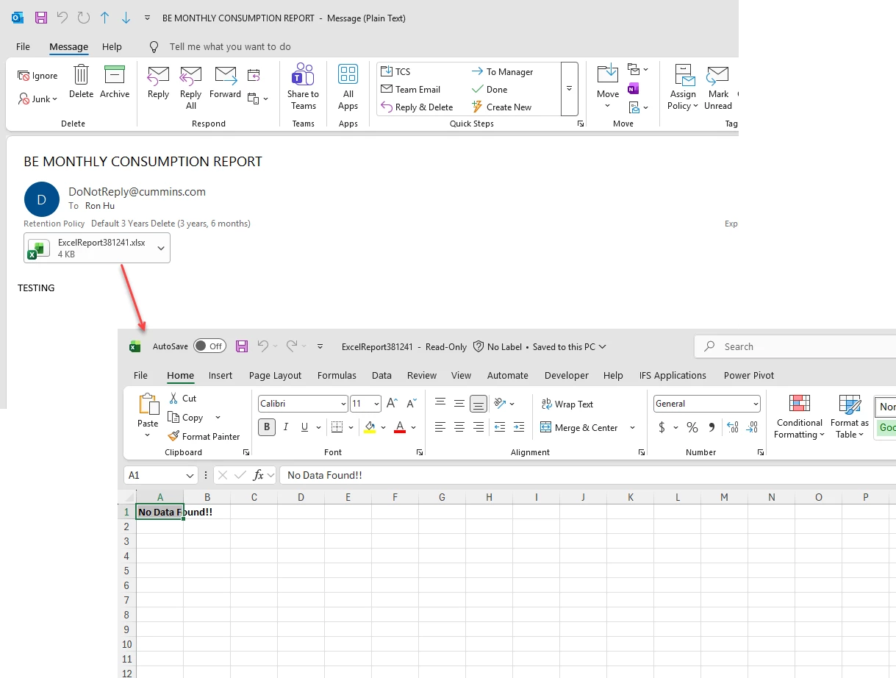This screenshot has height=678, width=896.
Task: Open attachment ExcelReport381241.xlsx dropdown arrow
Action: pos(161,249)
